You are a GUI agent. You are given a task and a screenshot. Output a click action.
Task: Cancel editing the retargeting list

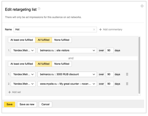(45, 104)
